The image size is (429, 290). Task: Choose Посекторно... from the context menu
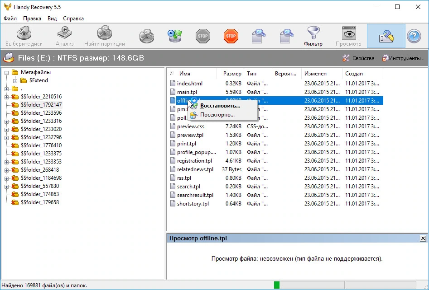point(217,115)
